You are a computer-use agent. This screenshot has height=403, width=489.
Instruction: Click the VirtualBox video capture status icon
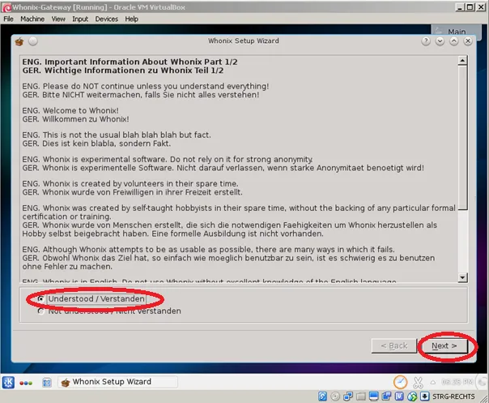(386, 397)
